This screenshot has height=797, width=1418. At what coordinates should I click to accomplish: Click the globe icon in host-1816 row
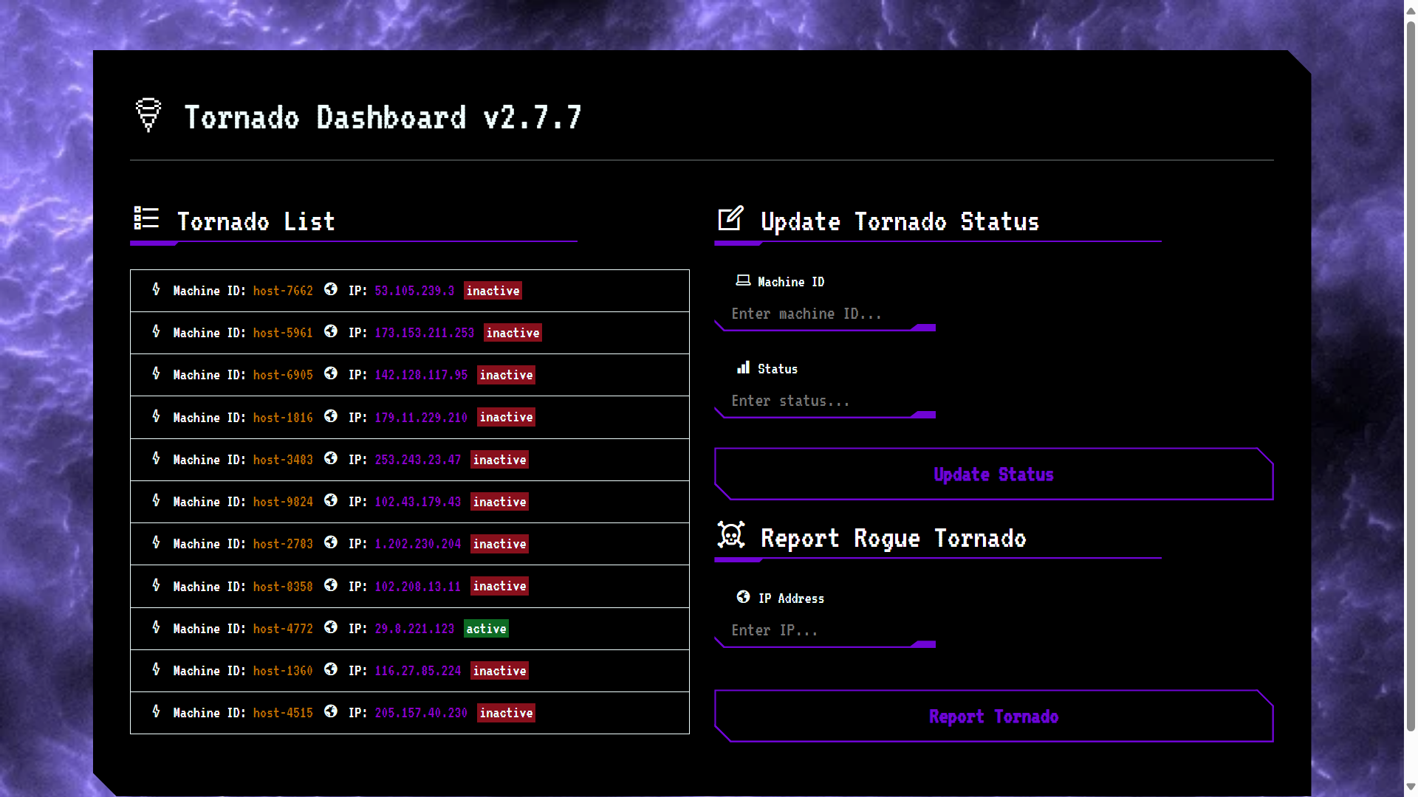[x=331, y=416]
